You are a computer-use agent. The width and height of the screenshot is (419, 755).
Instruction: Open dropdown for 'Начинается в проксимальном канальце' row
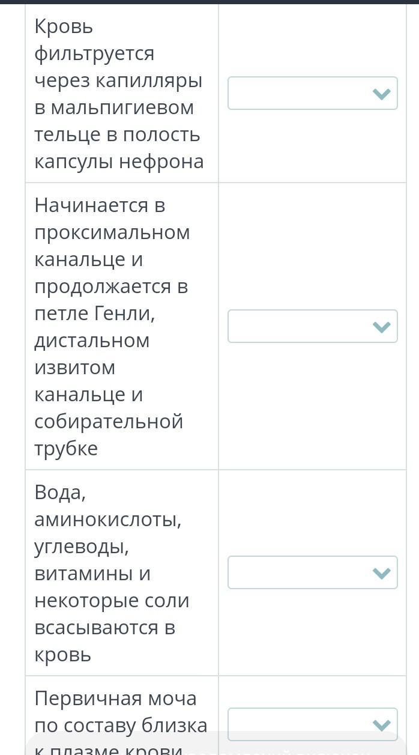313,326
